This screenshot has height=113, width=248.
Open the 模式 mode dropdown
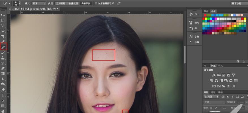click(x=39, y=3)
